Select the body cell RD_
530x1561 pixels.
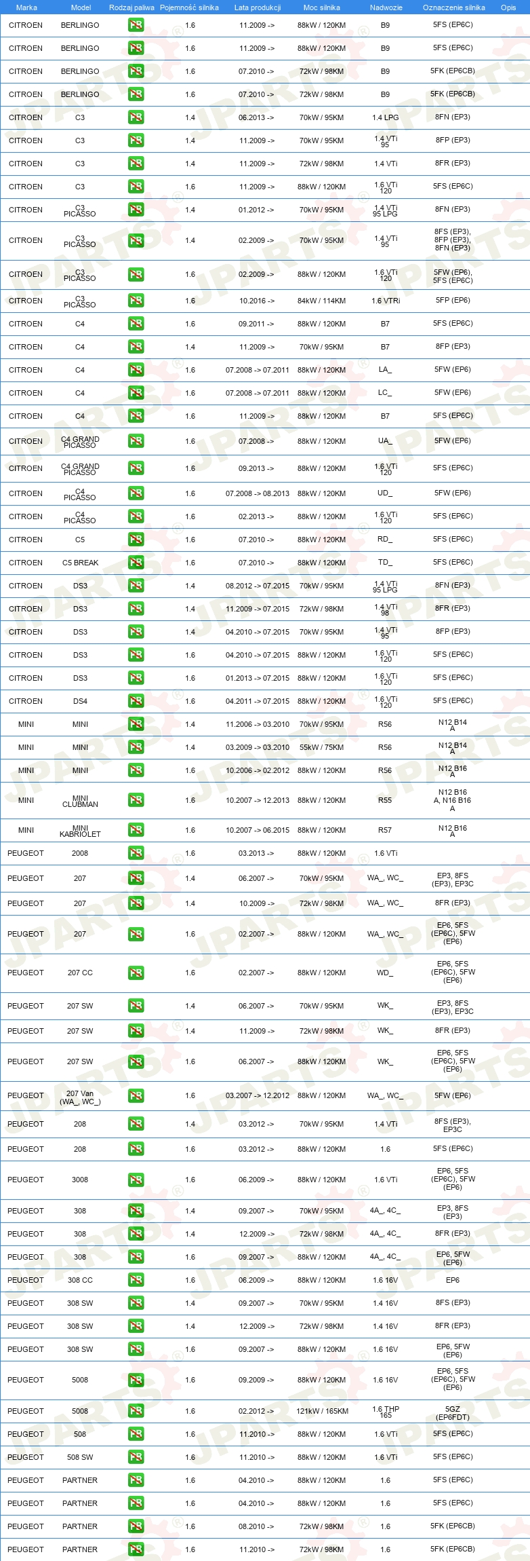pos(385,540)
